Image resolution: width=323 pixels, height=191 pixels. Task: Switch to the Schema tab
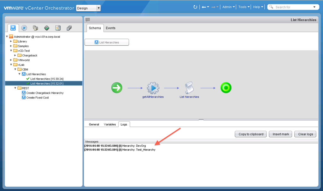(95, 28)
